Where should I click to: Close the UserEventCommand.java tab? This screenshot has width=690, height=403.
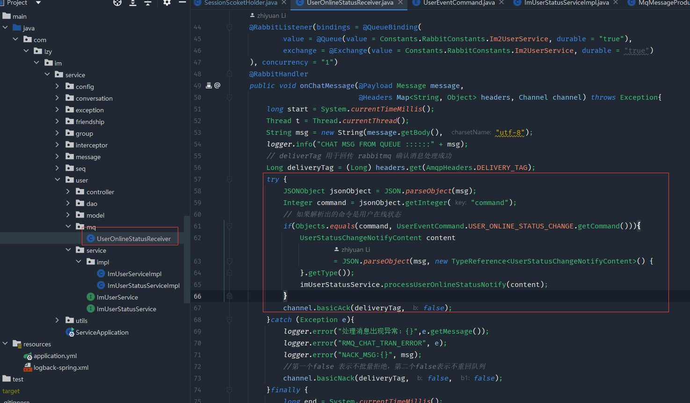pyautogui.click(x=501, y=3)
